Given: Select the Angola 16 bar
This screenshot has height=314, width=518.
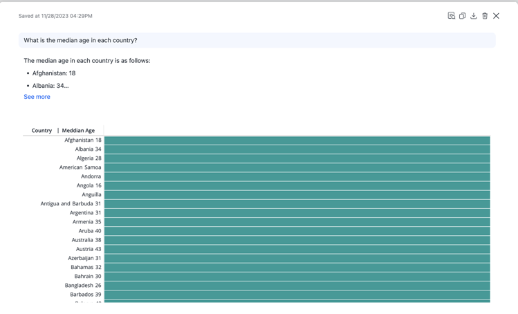Looking at the screenshot, I should tap(297, 185).
